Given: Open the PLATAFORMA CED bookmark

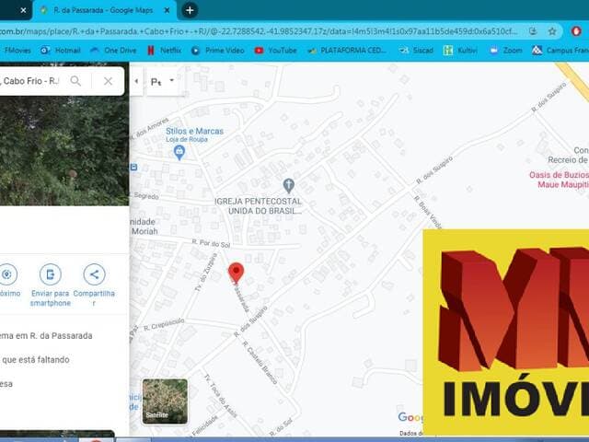Looking at the screenshot, I should pyautogui.click(x=347, y=51).
